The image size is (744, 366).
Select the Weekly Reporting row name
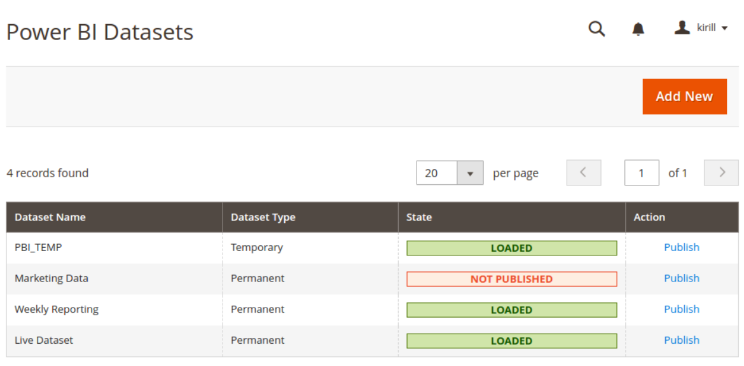coord(57,309)
